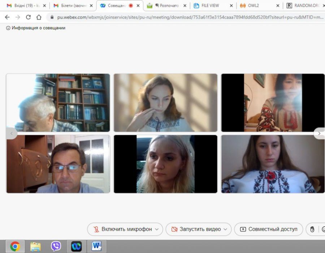Click the Совместный доступ share button
This screenshot has width=325, height=253.
(268, 229)
